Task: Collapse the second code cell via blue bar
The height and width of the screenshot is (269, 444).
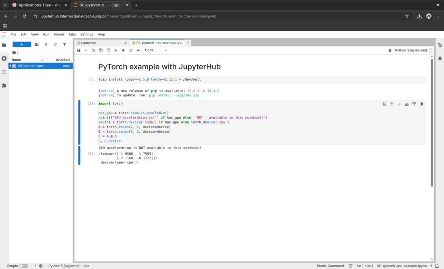Action: point(79,122)
